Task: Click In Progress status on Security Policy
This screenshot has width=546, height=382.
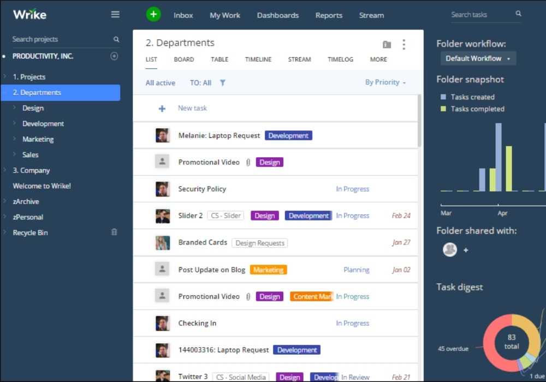Action: (x=352, y=189)
